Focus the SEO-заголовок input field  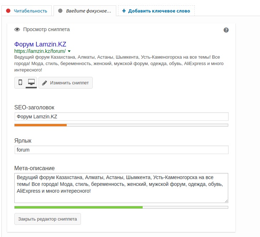121,117
